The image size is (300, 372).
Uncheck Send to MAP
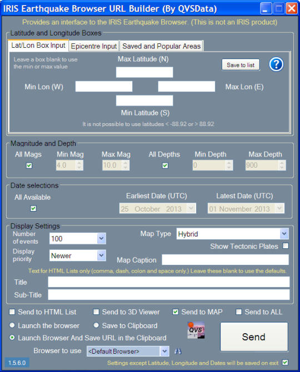click(176, 311)
